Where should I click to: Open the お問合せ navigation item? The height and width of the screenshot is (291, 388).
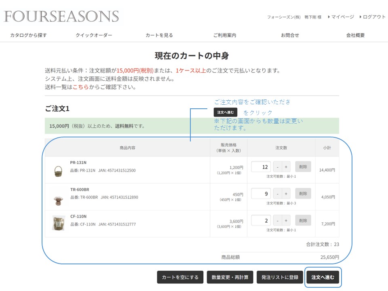(x=290, y=35)
